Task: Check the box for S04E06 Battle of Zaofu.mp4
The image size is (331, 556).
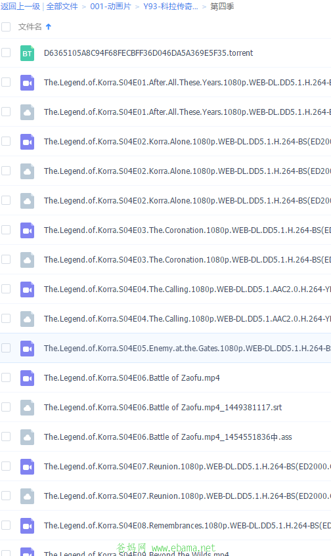Action: [6, 377]
